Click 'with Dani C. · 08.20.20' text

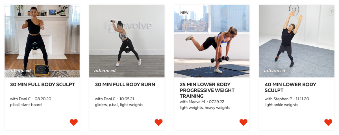click(31, 99)
